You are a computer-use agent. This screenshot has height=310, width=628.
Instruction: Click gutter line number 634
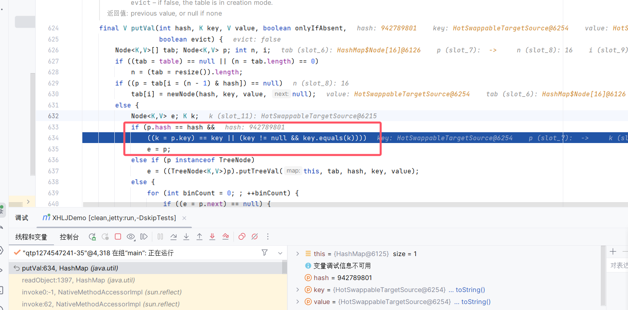53,138
